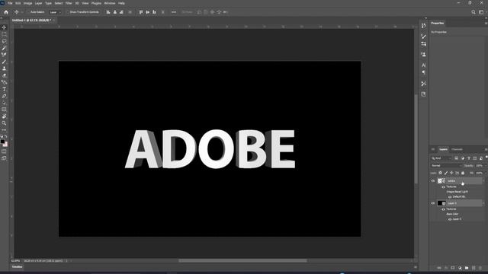This screenshot has height=274, width=488.
Task: Collapse ADOBE layer effects arrow
Action: (483, 181)
